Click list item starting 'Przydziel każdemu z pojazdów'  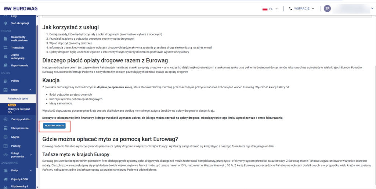92,39
